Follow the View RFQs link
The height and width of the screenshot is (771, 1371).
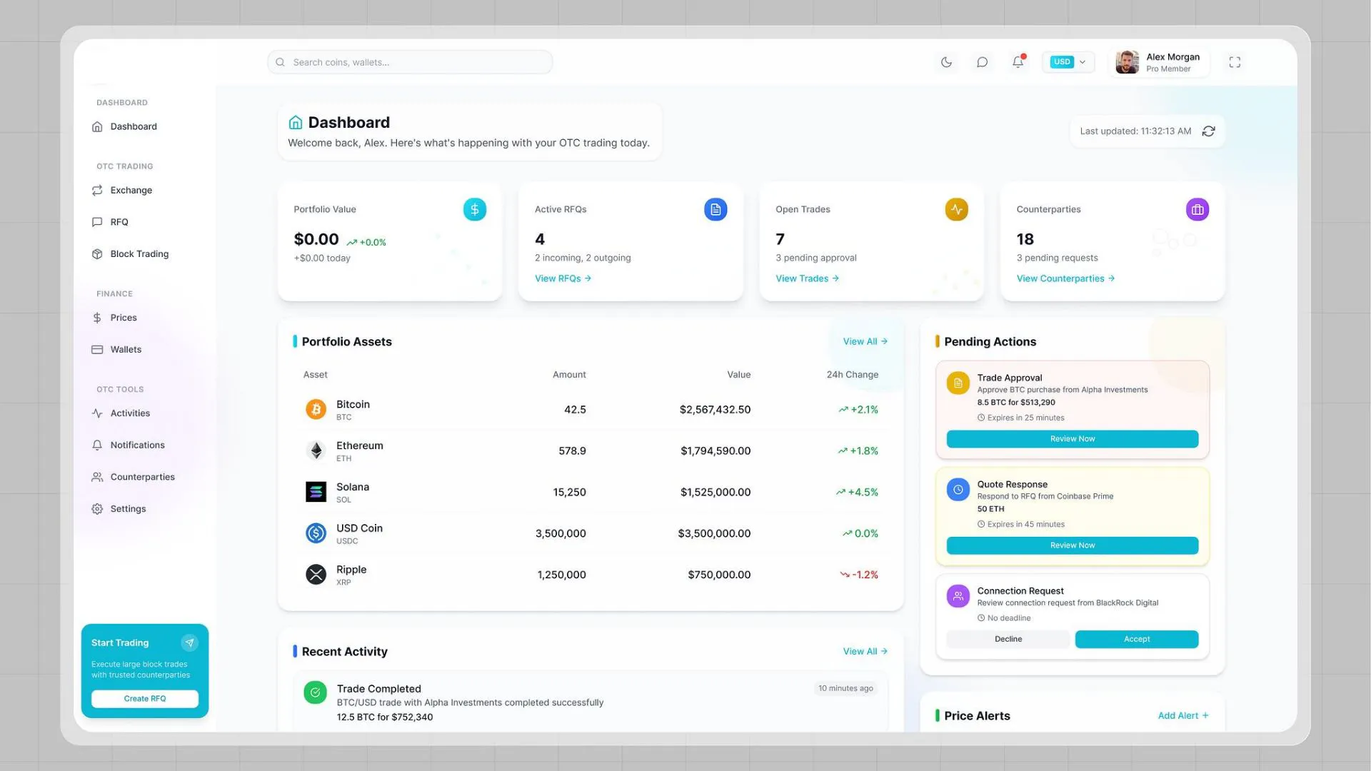(563, 278)
